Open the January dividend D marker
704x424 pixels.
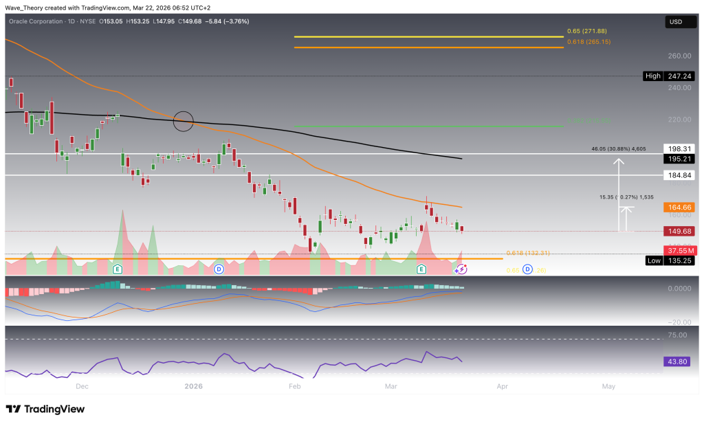219,269
